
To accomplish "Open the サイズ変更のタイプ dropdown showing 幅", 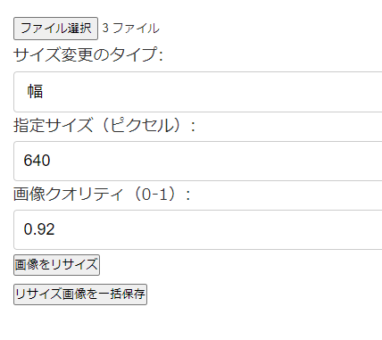I will (198, 92).
